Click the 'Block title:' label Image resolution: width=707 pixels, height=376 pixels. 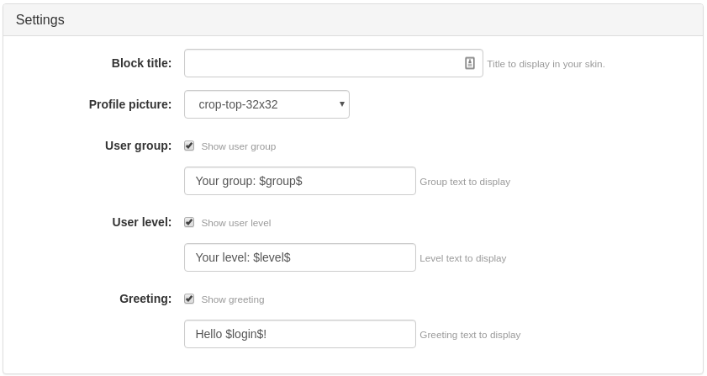[141, 63]
